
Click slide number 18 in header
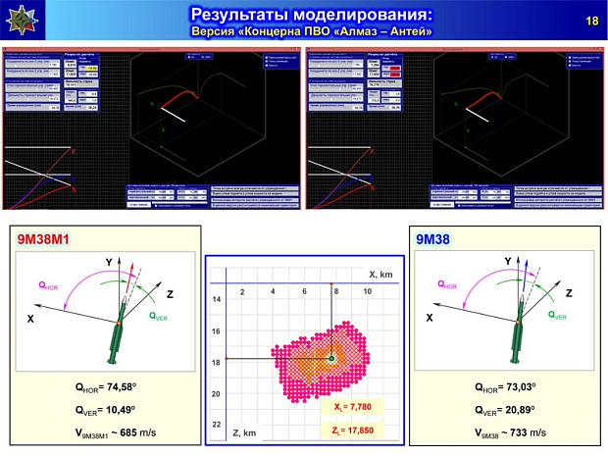click(591, 21)
